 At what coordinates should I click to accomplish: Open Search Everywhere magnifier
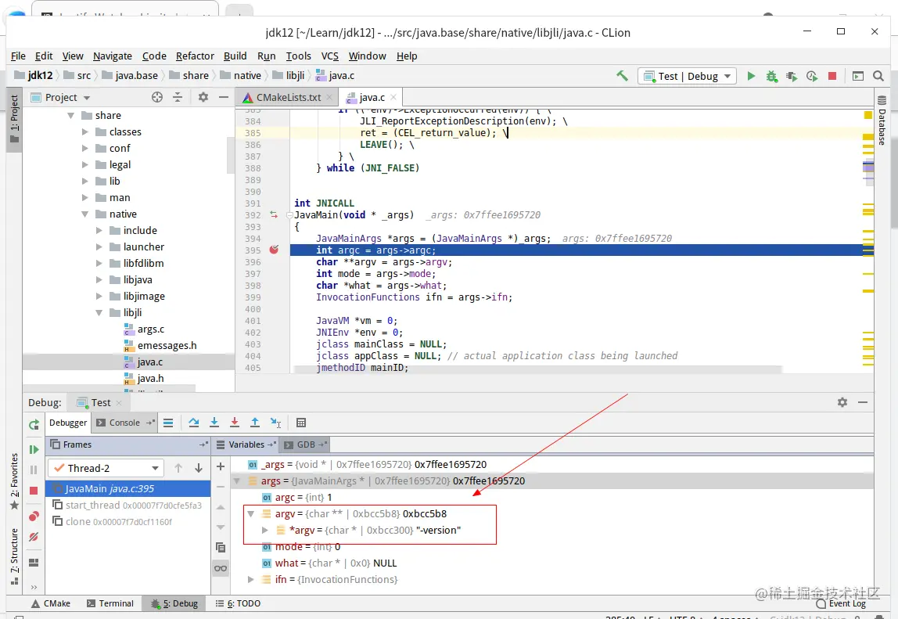[878, 76]
